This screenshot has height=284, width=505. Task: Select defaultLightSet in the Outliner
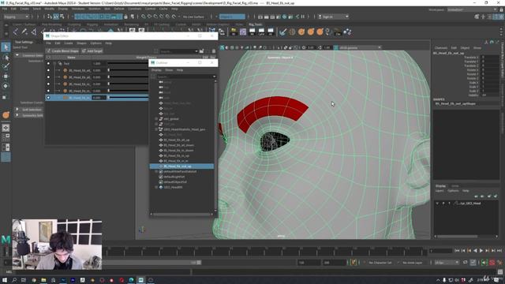(x=174, y=177)
